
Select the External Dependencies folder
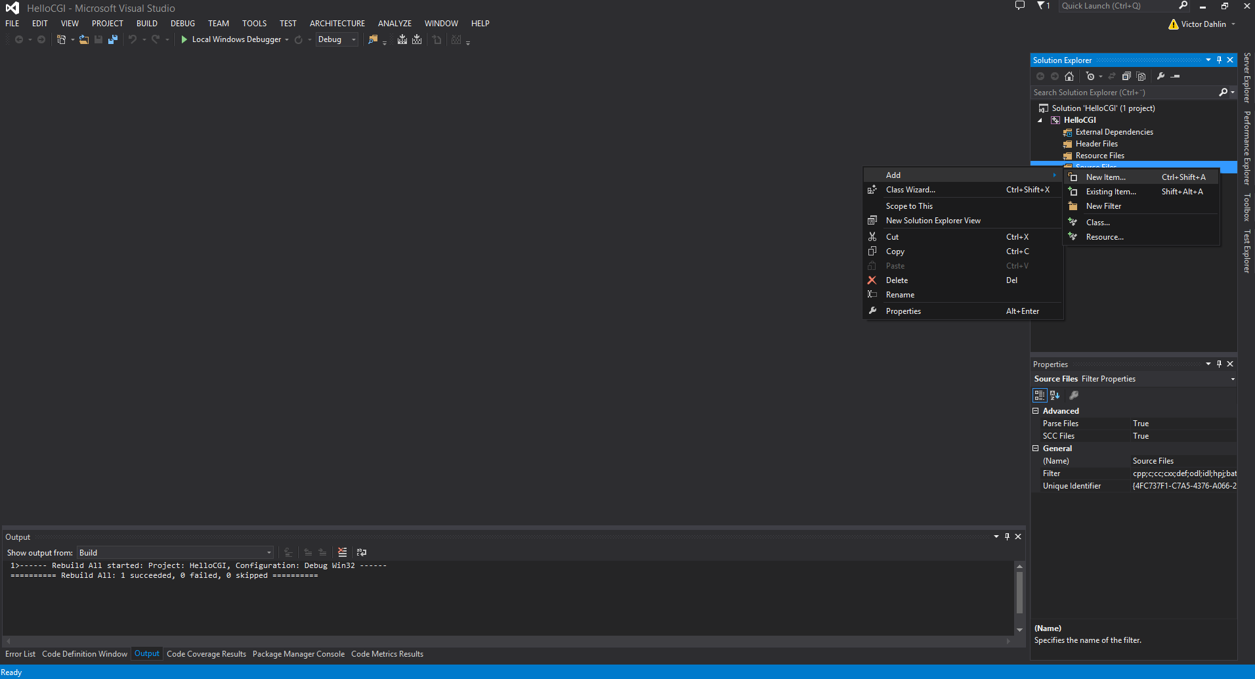[x=1114, y=132]
